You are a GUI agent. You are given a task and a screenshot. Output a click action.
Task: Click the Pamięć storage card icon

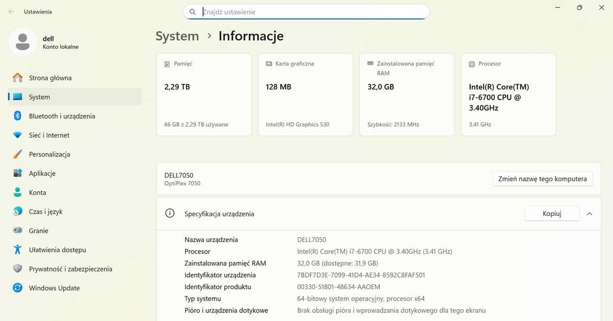point(167,64)
